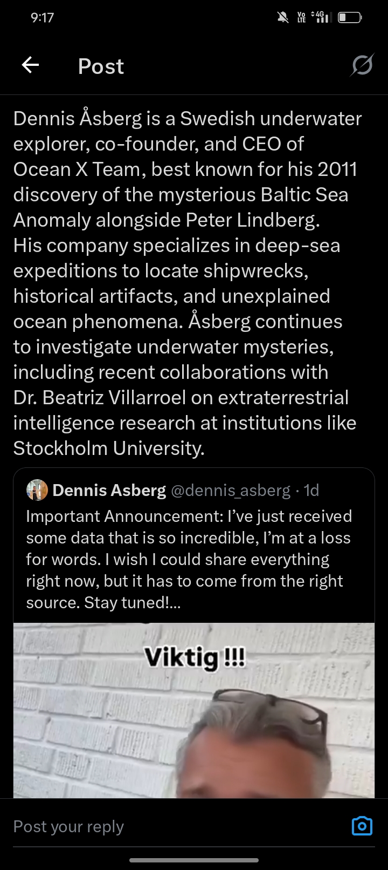Tap the VoLTE status icon

(302, 18)
